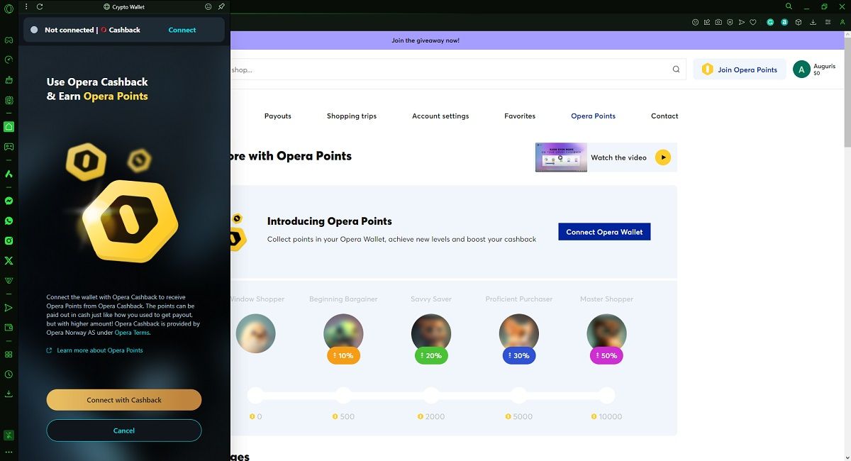Open the browser menu with three dots
Viewport: 851px width, 461px height.
tap(26, 6)
